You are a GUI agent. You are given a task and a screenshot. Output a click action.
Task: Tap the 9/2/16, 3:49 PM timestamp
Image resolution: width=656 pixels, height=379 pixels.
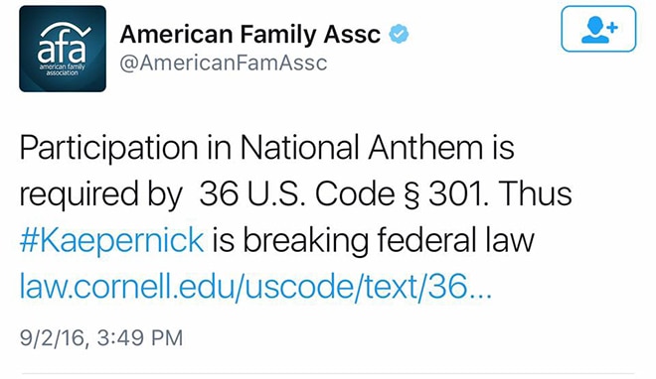click(x=101, y=337)
